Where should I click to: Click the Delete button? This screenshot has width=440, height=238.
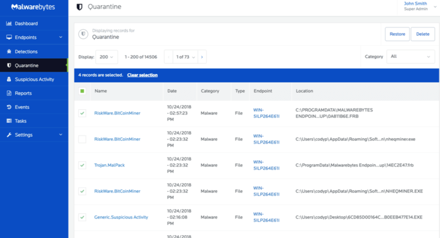(423, 34)
